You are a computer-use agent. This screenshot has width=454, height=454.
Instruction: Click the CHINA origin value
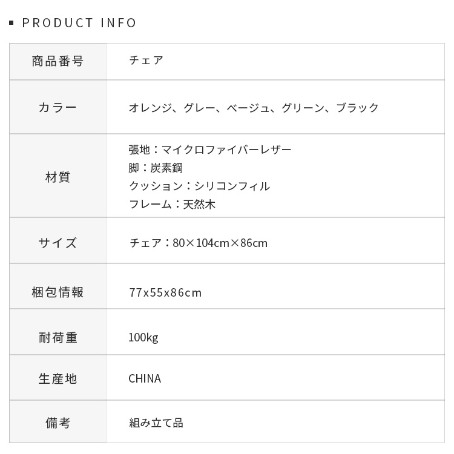(145, 379)
